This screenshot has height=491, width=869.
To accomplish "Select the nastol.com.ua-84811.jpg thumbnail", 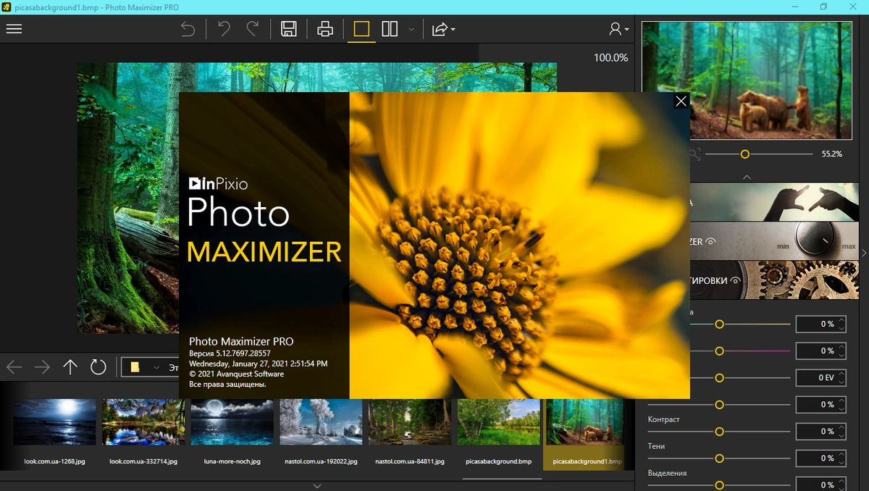I will coord(410,422).
